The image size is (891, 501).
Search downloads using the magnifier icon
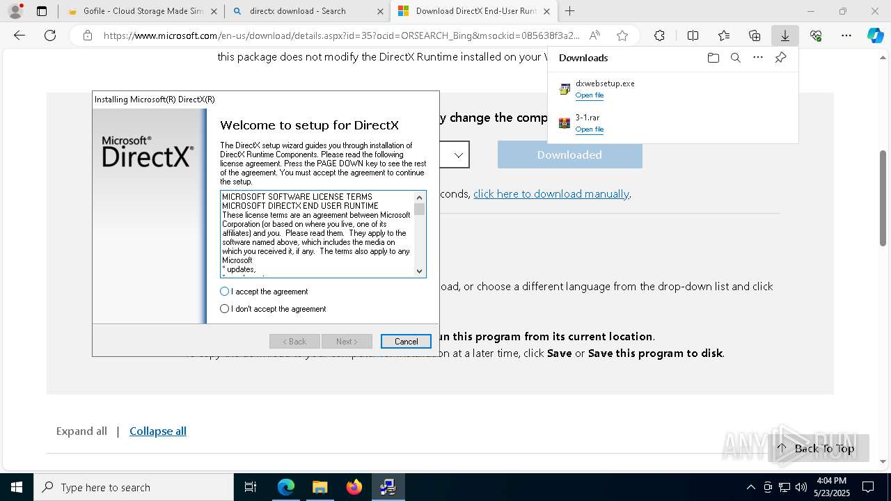coord(735,58)
